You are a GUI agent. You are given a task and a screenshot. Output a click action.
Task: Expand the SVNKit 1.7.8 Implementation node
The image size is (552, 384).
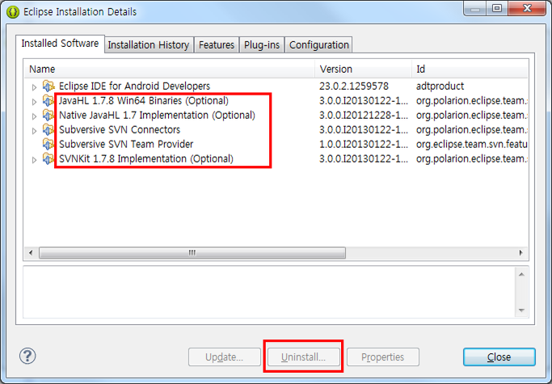(x=34, y=160)
